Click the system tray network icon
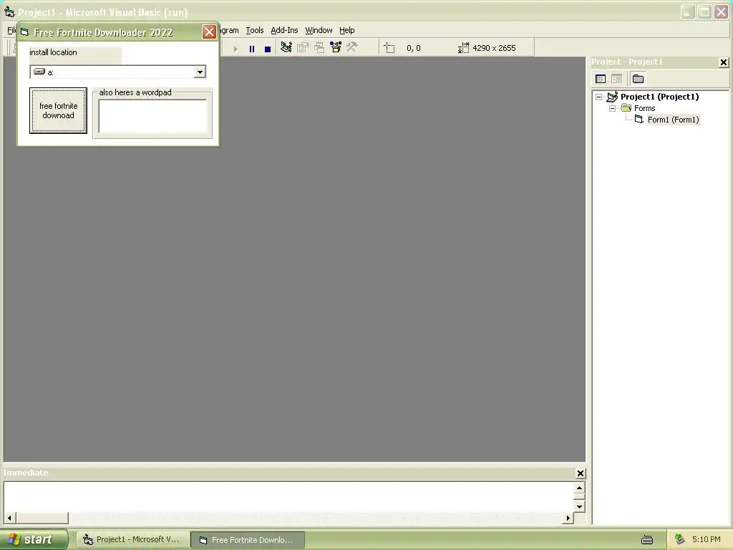Image resolution: width=733 pixels, height=550 pixels. [679, 540]
